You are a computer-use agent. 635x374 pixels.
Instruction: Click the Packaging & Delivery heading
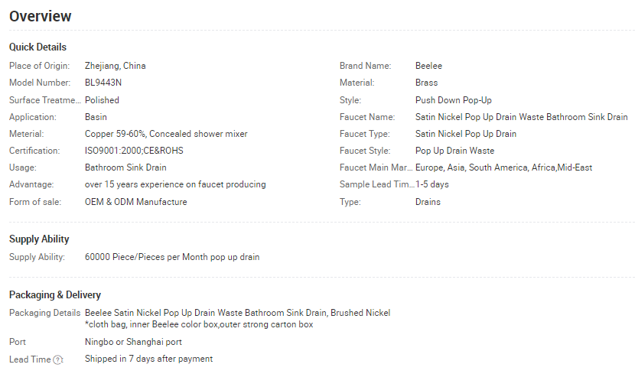[x=55, y=294]
